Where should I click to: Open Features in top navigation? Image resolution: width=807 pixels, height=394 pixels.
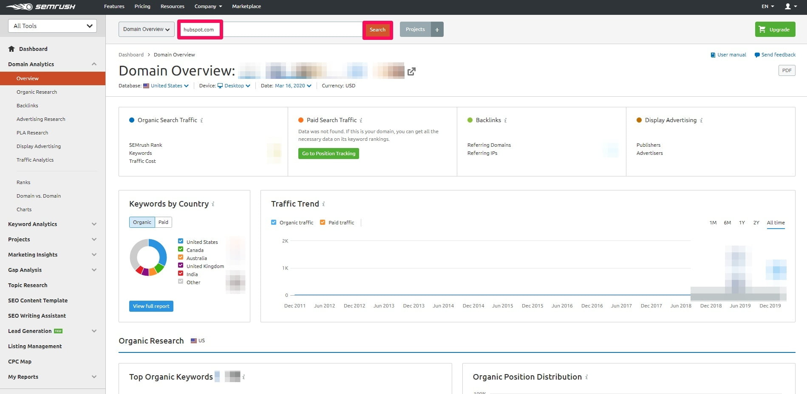114,6
